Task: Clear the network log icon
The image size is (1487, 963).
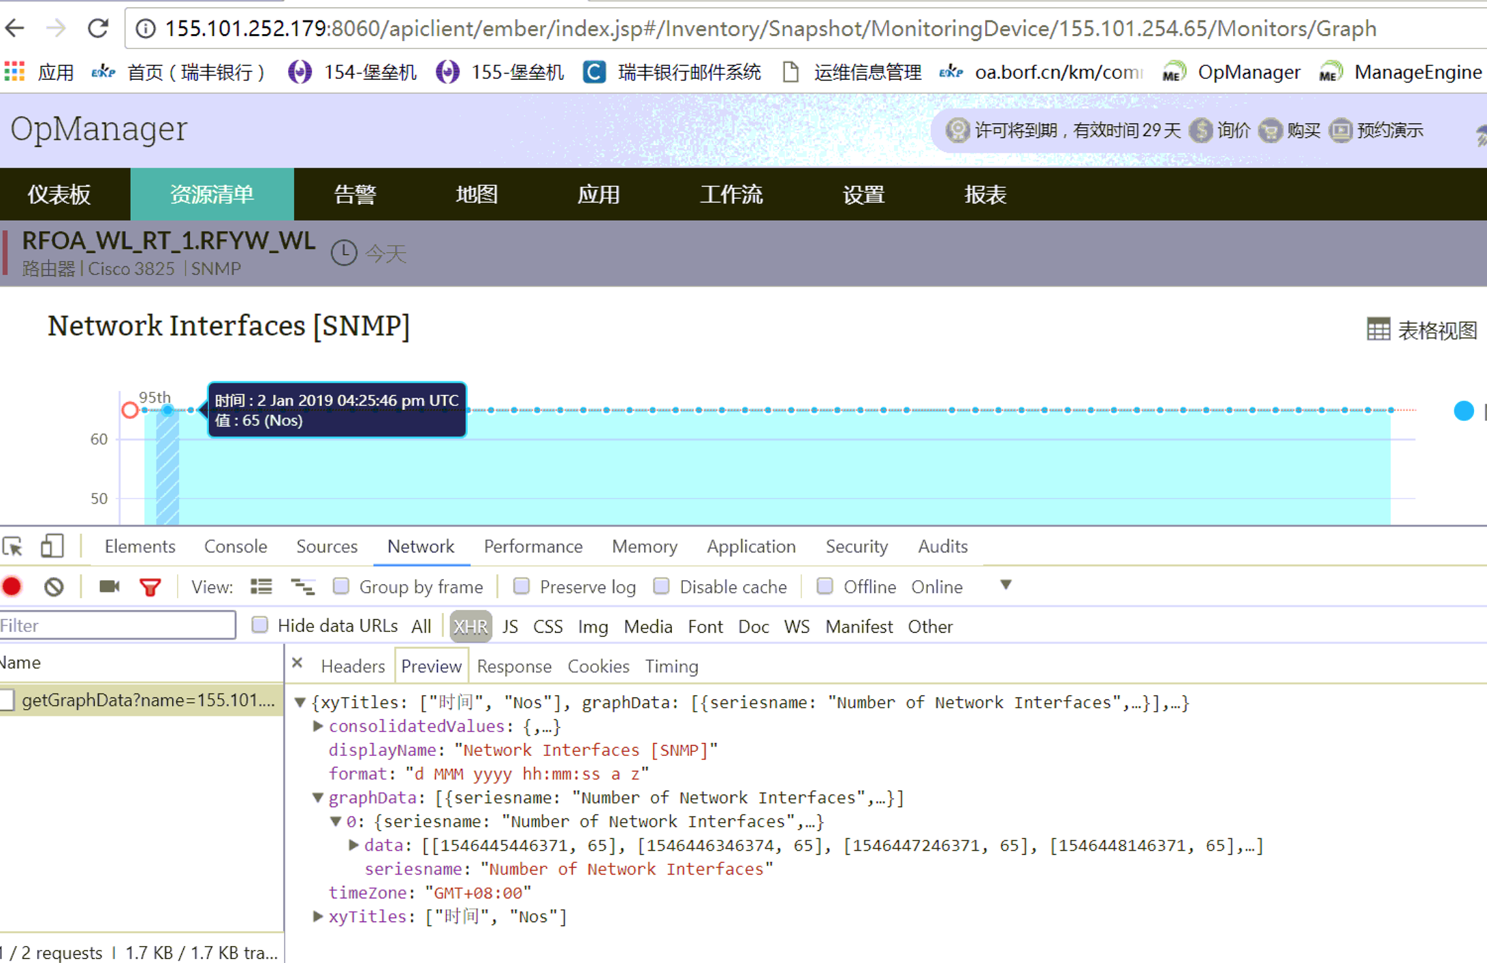Action: (54, 586)
